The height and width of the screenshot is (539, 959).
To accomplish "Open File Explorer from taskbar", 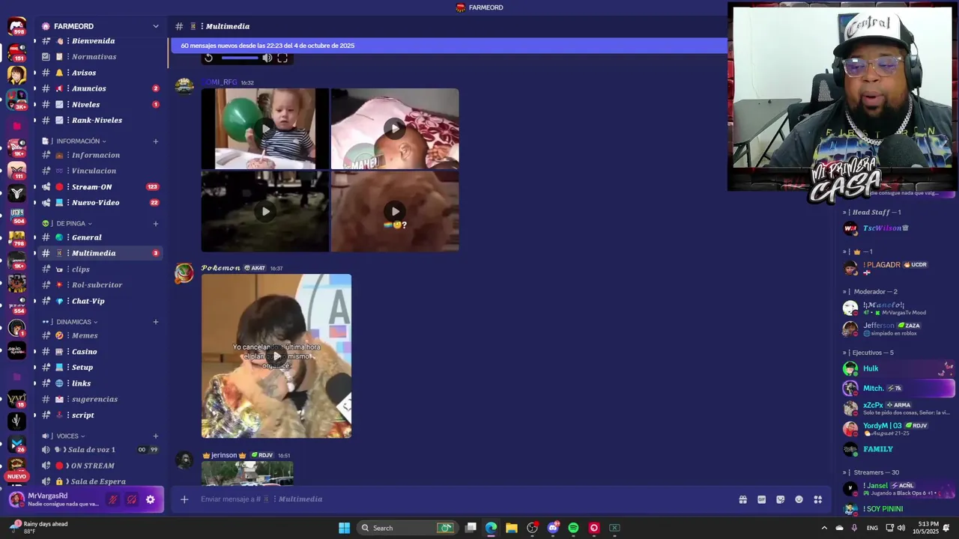I will click(511, 528).
